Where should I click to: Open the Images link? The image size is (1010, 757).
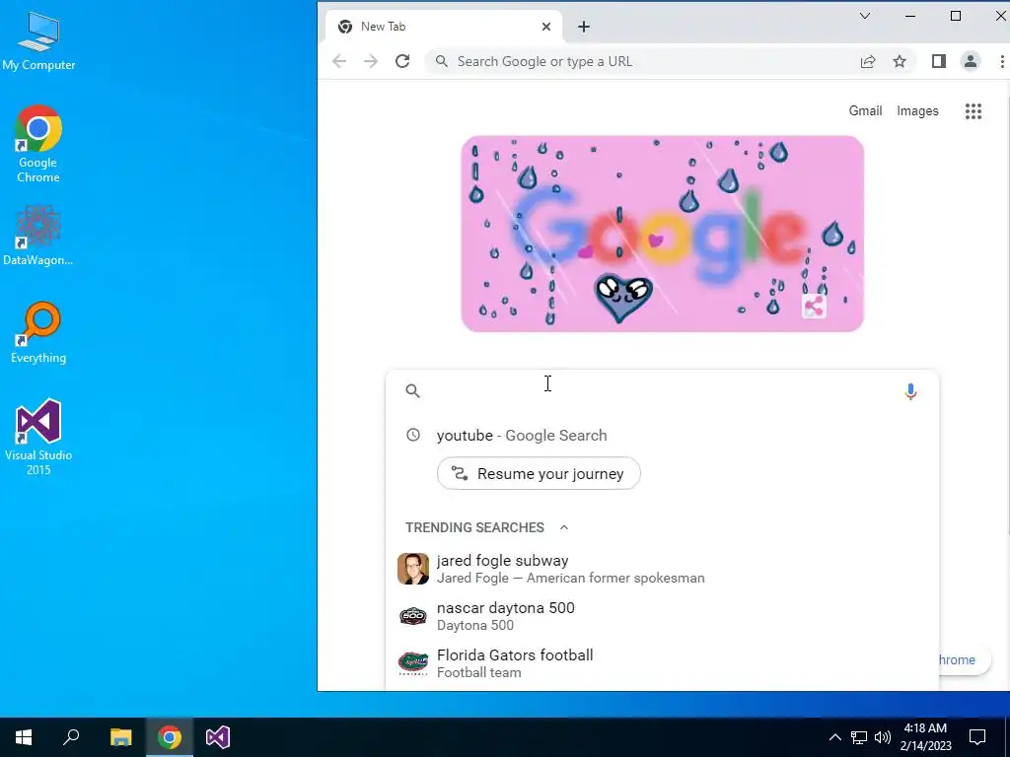(917, 110)
